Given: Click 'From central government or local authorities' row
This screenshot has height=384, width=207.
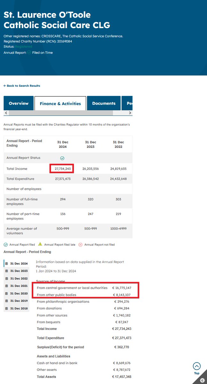Looking at the screenshot, I should 84,288.
